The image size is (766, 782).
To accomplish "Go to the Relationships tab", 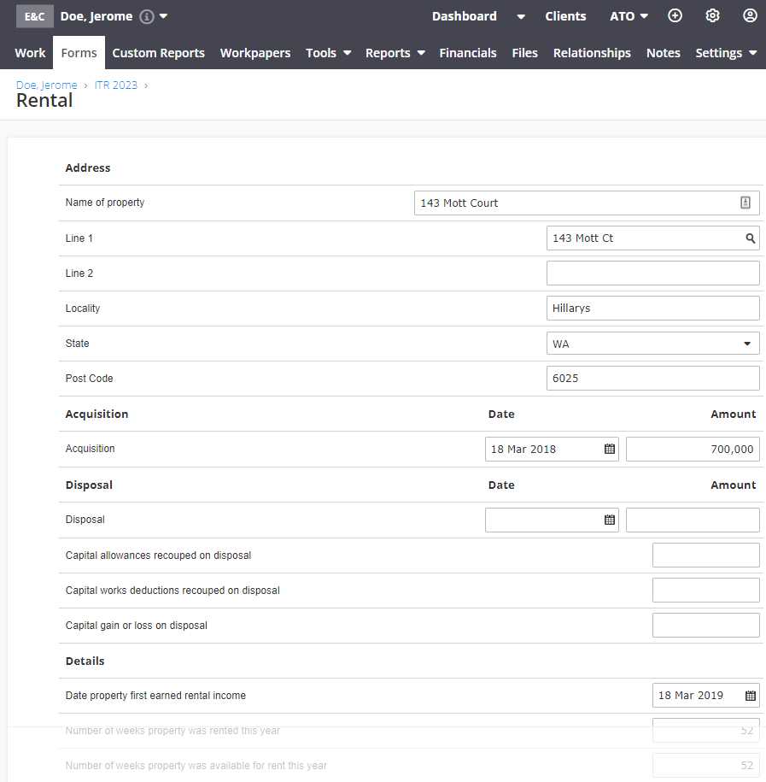I will click(592, 53).
